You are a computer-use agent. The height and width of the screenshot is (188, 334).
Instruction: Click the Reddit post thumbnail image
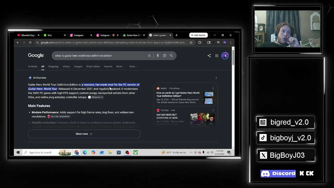pos(209,98)
